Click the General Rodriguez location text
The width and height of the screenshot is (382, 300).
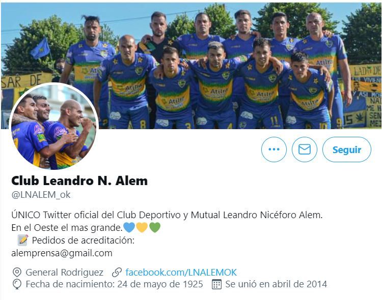[65, 272]
